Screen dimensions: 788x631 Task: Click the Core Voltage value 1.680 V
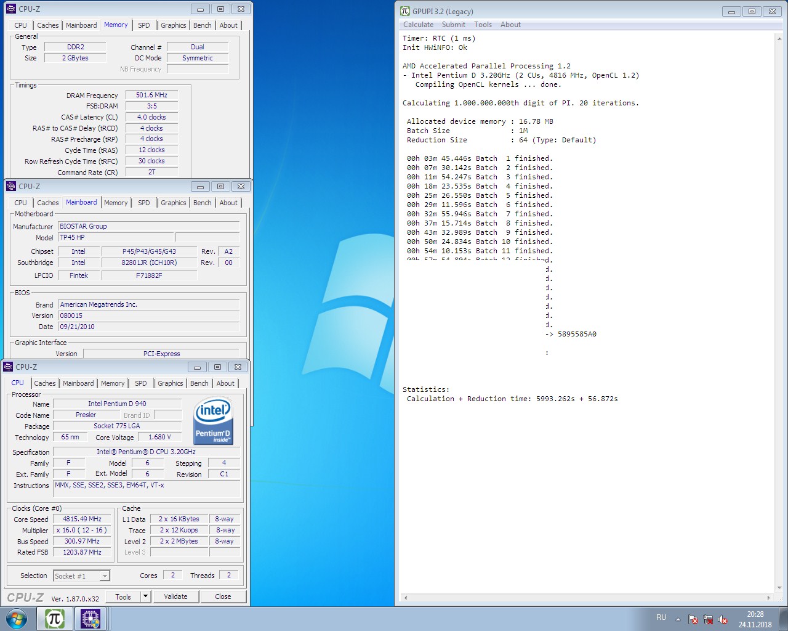(159, 437)
